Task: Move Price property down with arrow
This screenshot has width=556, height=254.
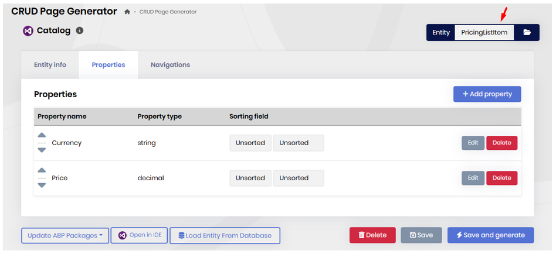Action: tap(42, 185)
